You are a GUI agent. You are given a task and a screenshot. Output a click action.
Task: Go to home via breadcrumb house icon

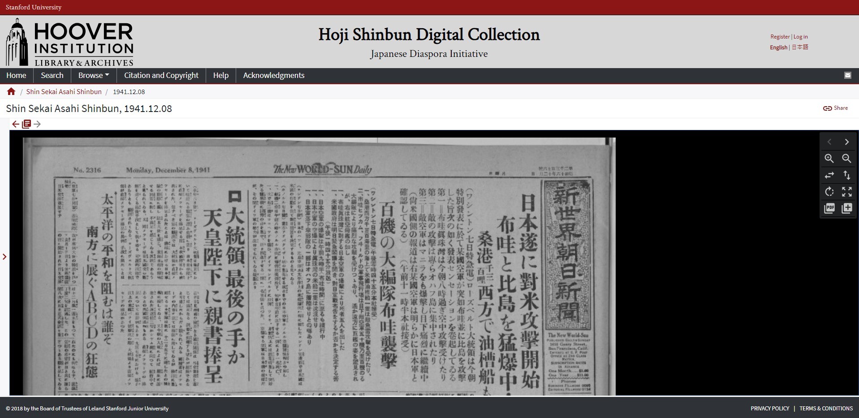click(11, 91)
